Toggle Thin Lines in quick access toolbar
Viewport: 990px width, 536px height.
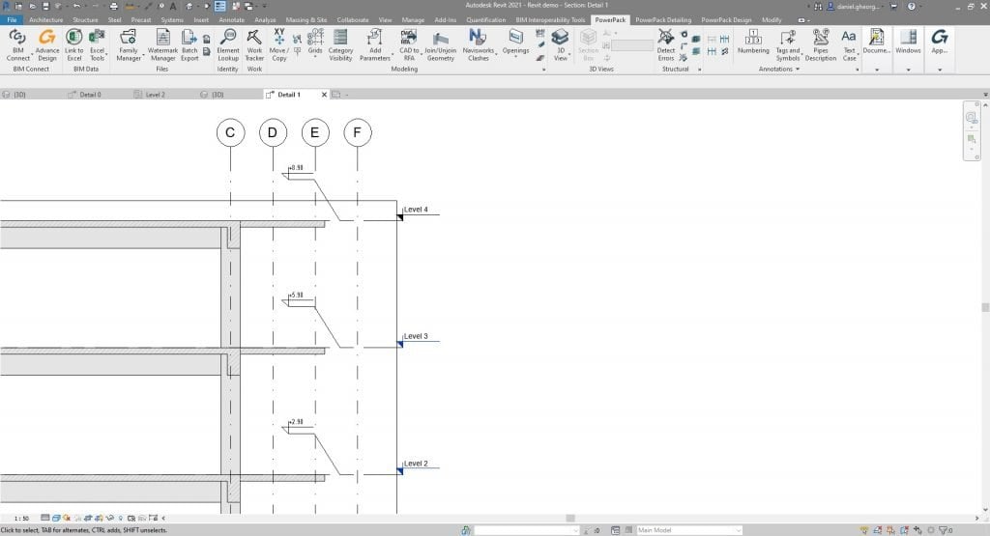(219, 6)
